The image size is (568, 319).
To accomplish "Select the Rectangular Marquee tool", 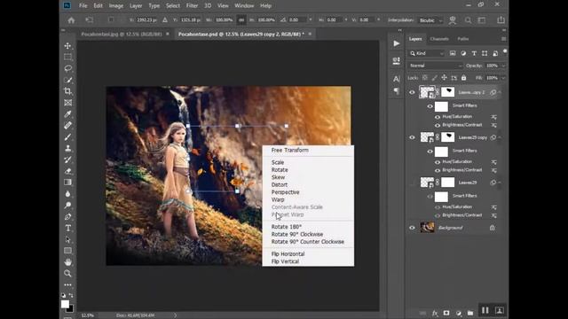I will pos(67,57).
